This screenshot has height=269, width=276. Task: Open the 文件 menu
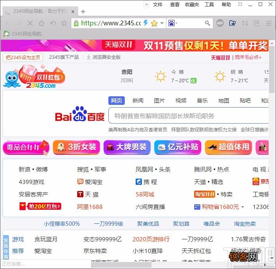tap(157, 4)
